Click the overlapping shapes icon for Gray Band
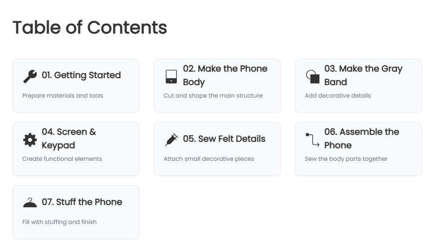430x244 pixels. point(313,76)
